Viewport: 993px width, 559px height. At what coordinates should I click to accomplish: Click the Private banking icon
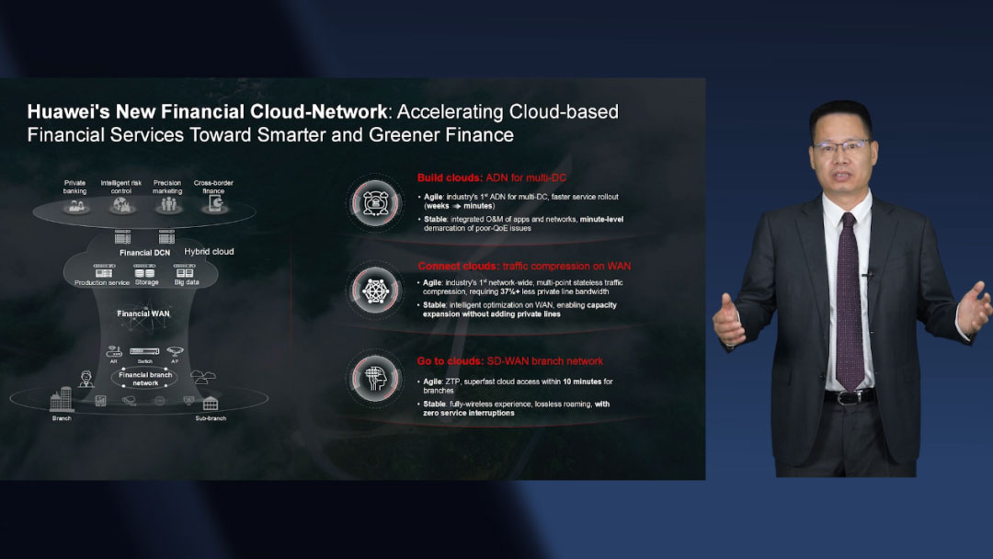coord(75,206)
